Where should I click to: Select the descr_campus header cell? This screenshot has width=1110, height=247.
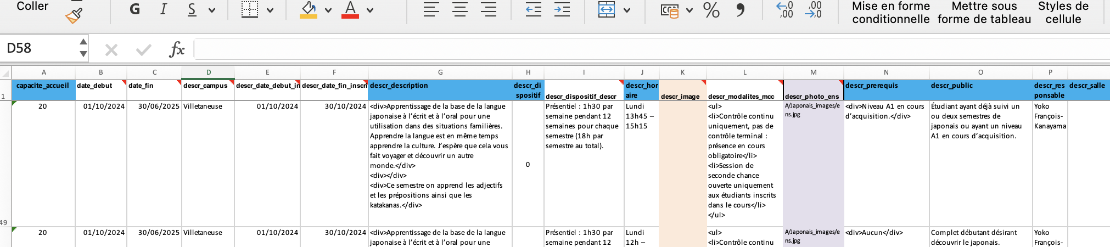(208, 90)
